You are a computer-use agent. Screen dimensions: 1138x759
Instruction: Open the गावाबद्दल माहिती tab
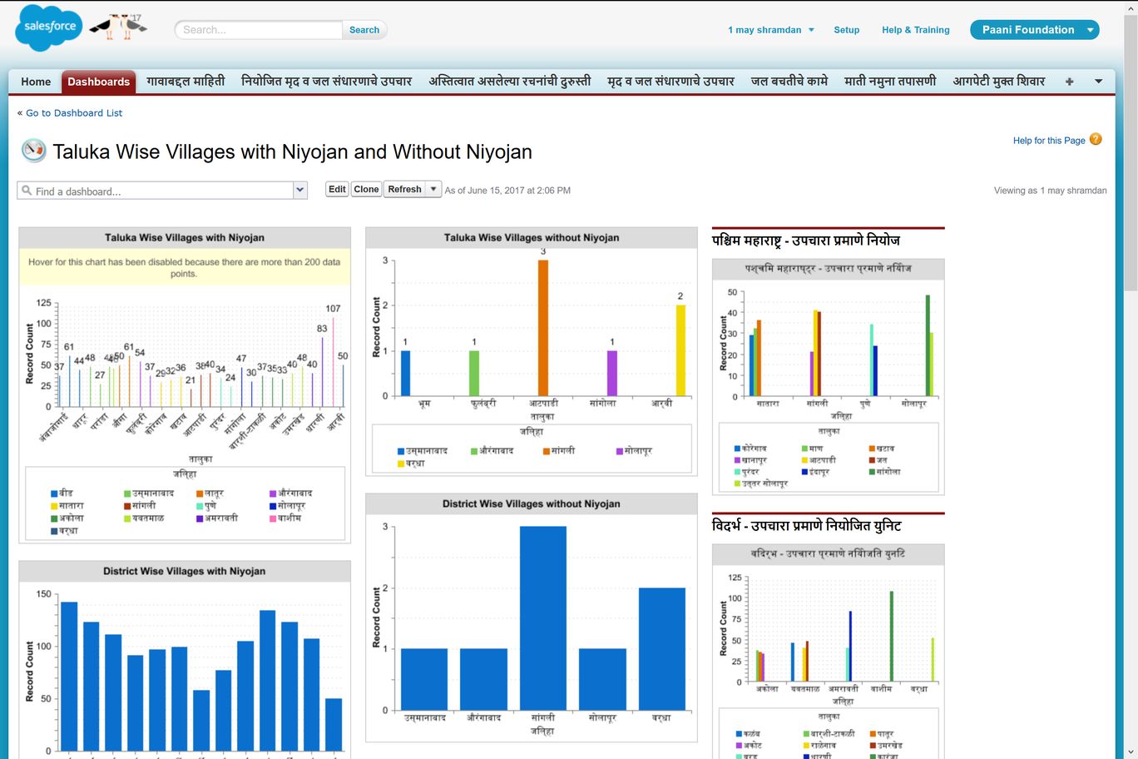(x=186, y=82)
